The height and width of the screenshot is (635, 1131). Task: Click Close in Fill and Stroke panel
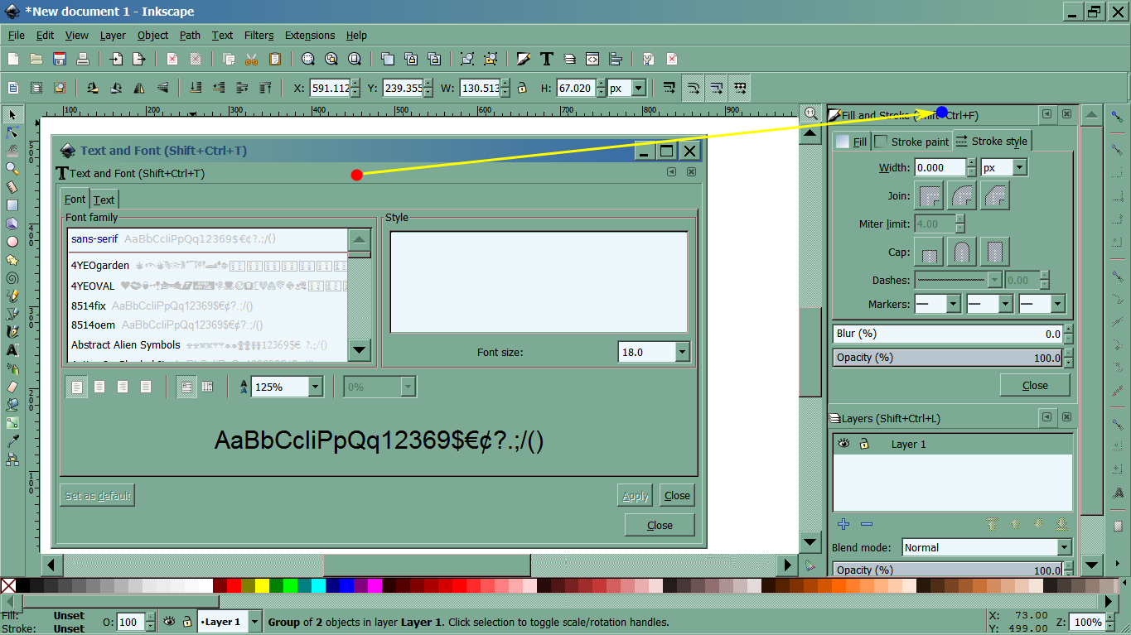pos(1035,385)
